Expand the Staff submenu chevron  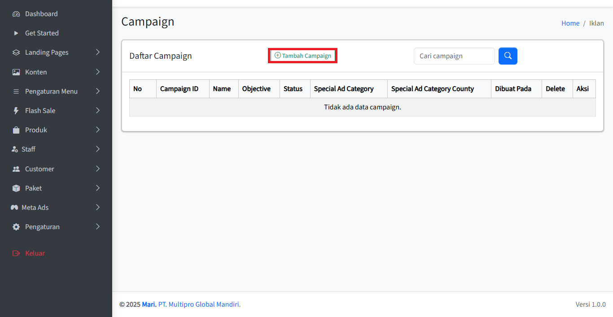tap(98, 149)
